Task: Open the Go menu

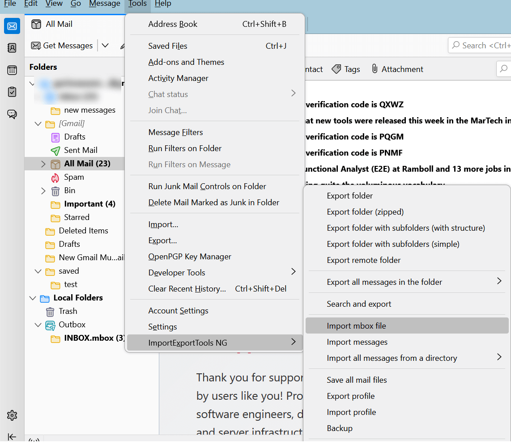Action: (76, 4)
